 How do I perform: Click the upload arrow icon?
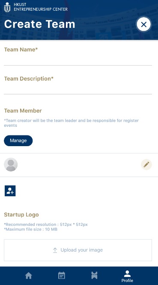click(x=55, y=250)
